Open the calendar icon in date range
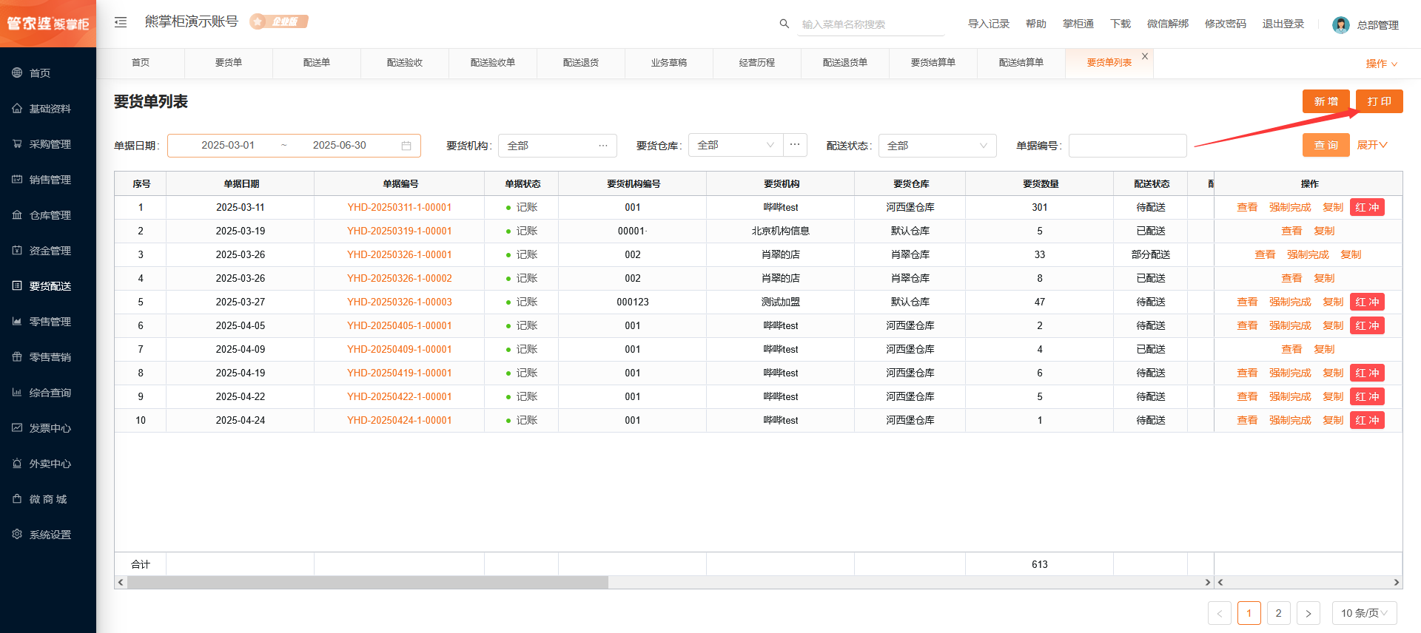This screenshot has width=1421, height=633. (406, 146)
